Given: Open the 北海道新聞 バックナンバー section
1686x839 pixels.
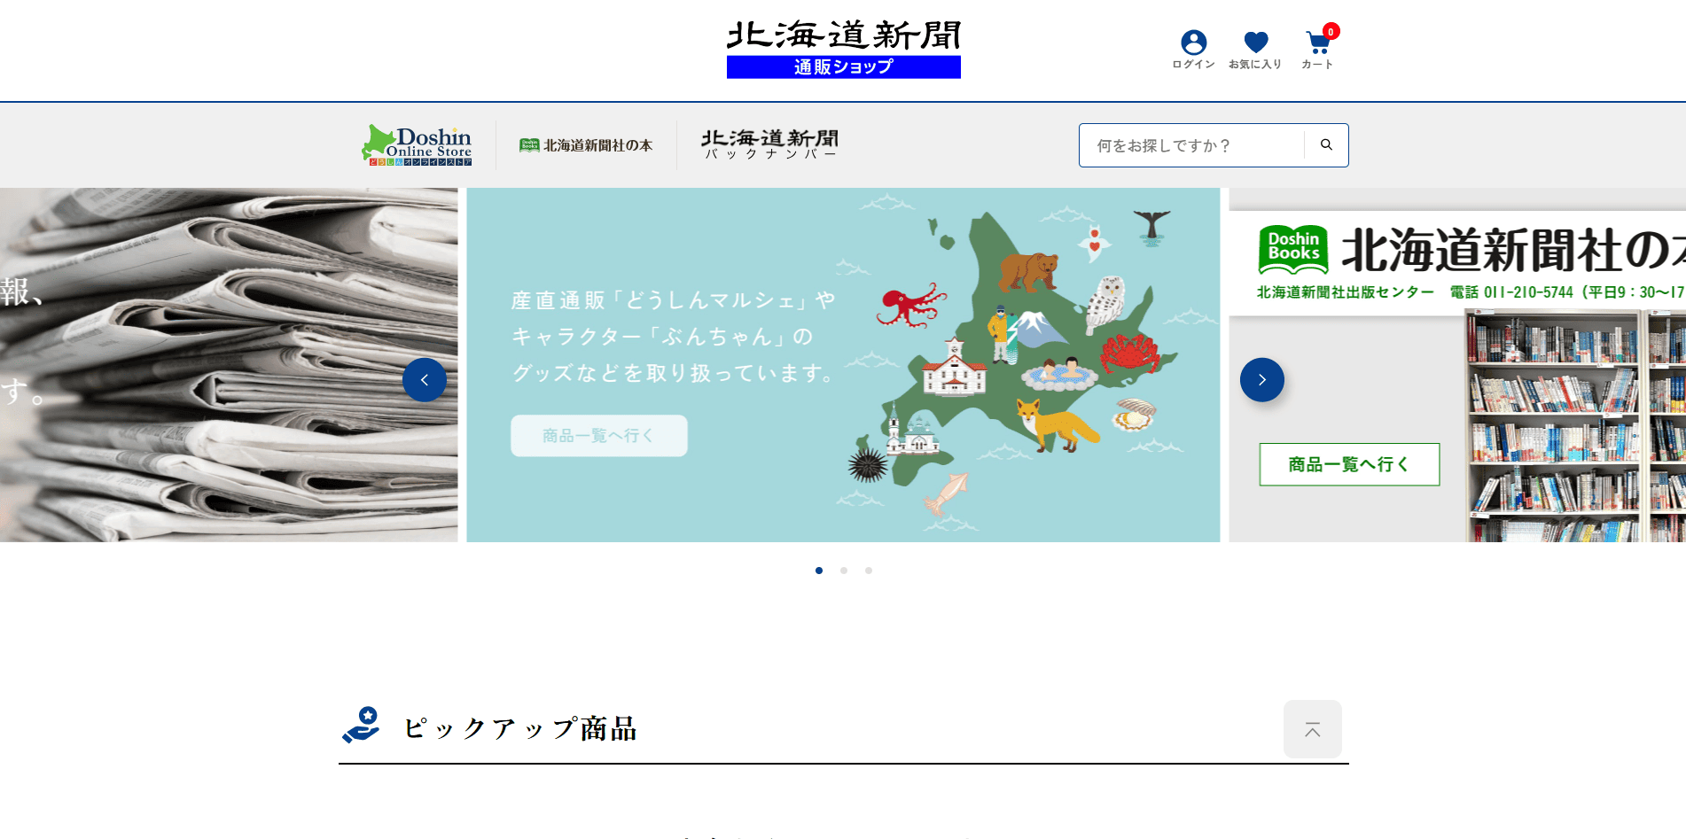Looking at the screenshot, I should (769, 145).
